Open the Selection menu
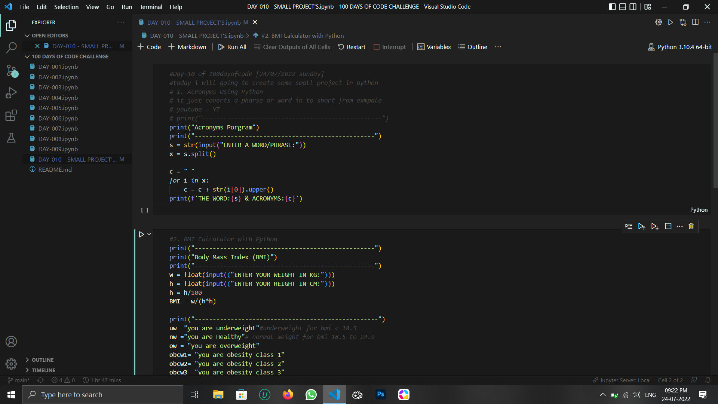718x404 pixels. point(66,7)
